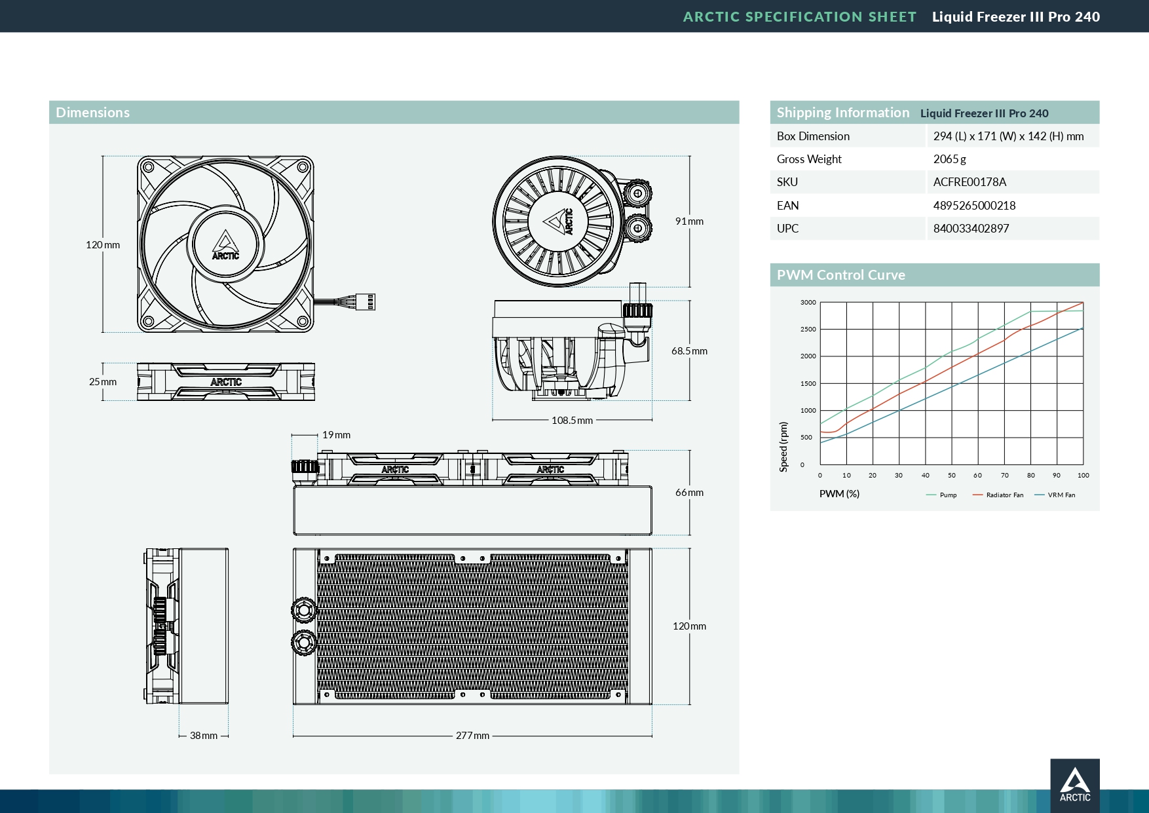Viewport: 1149px width, 813px height.
Task: Click the Gross Weight value '2065 g'
Action: [950, 159]
